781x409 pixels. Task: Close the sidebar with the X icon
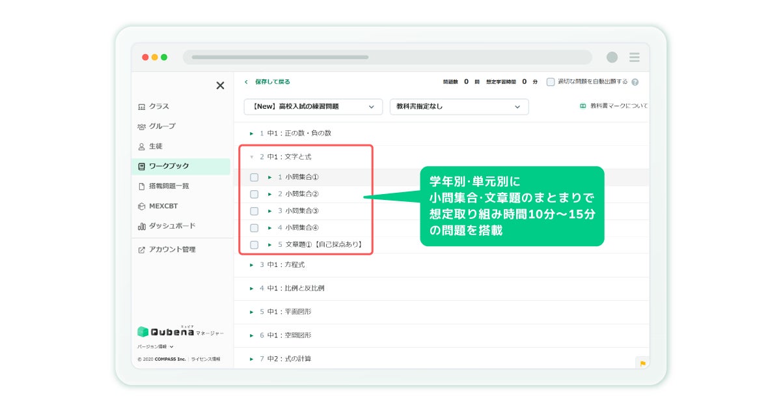(x=220, y=85)
